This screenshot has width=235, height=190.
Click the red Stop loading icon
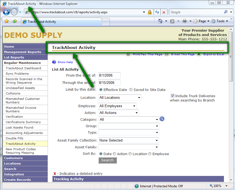(164, 12)
